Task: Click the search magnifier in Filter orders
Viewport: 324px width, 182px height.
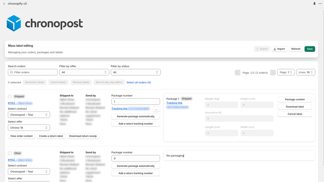Action: point(11,72)
